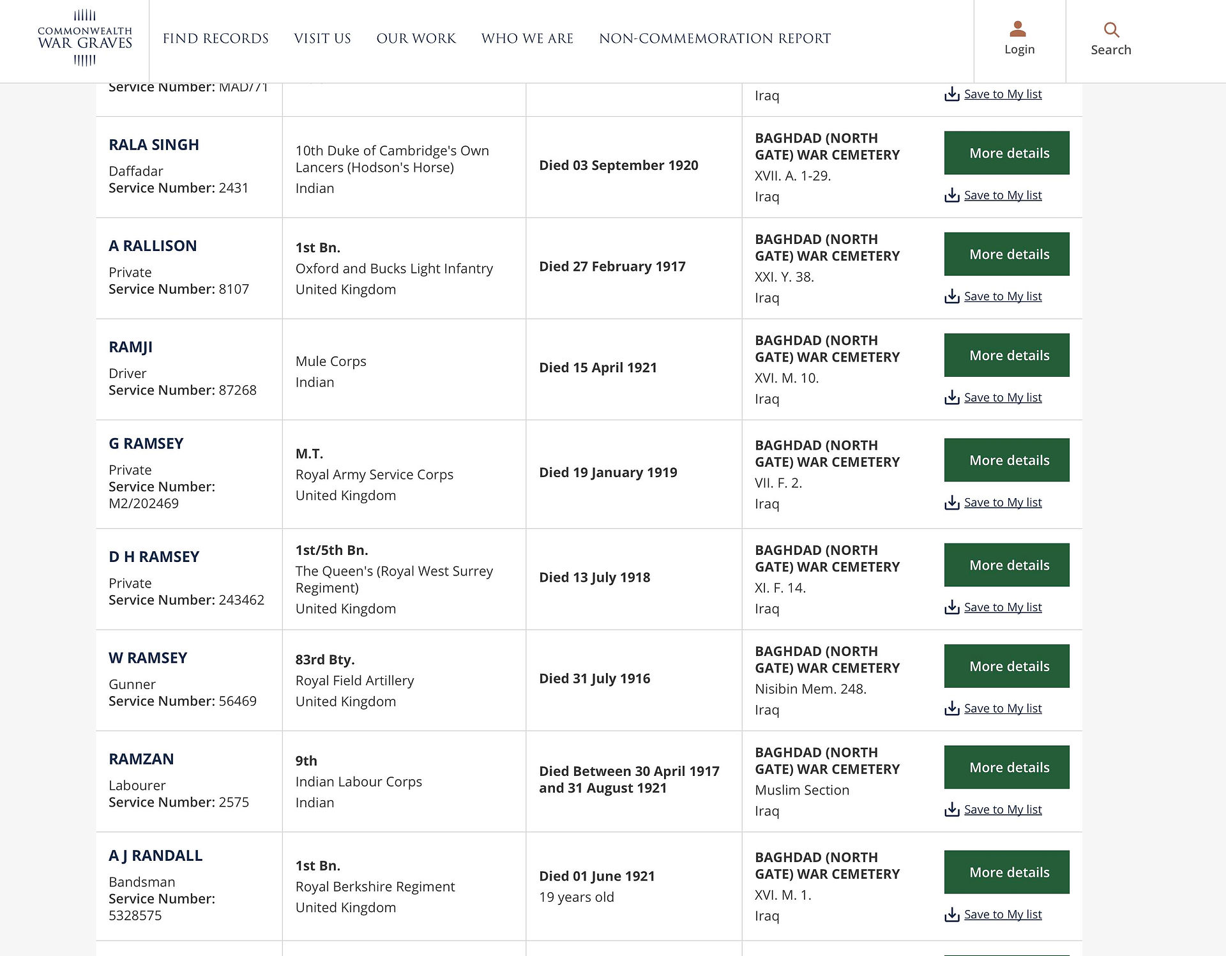
Task: Select text 'Died 27 February 1917'
Action: pos(612,266)
